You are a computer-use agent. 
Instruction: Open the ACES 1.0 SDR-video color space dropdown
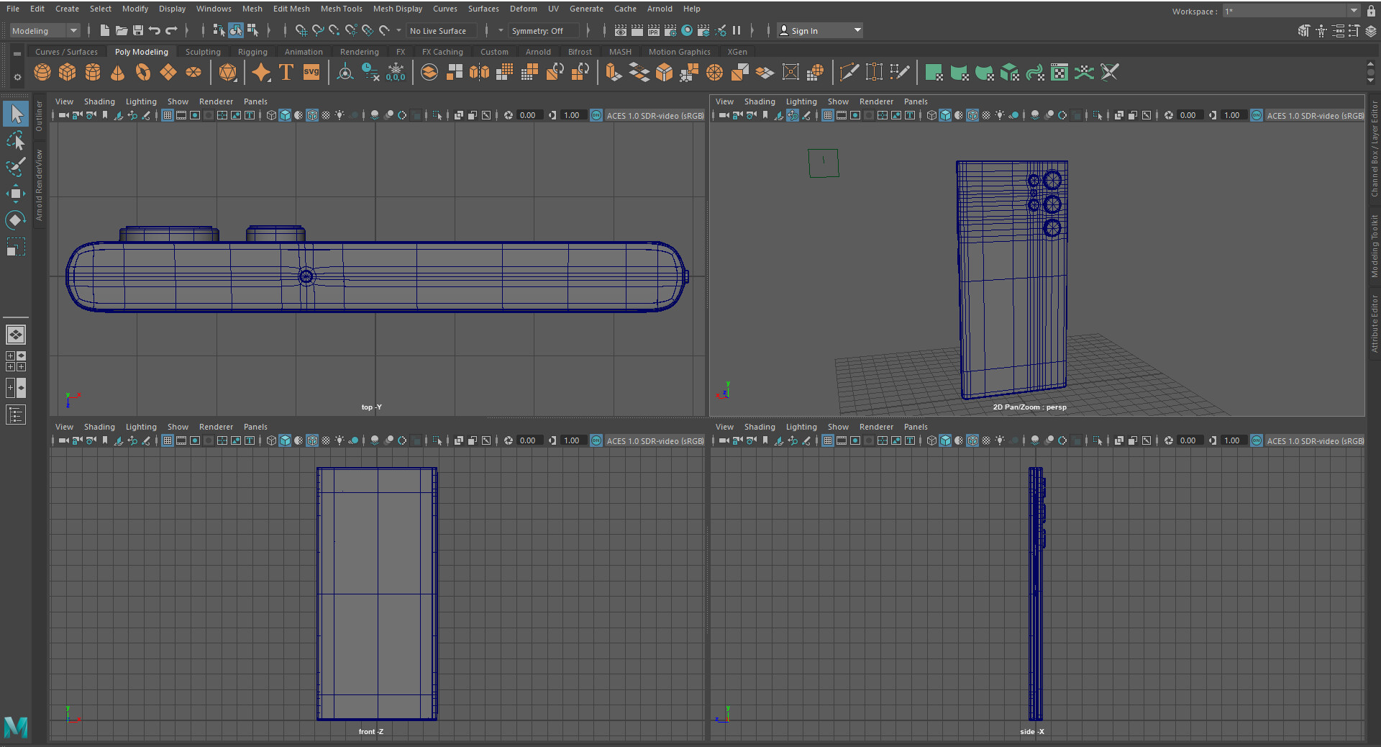tap(655, 115)
